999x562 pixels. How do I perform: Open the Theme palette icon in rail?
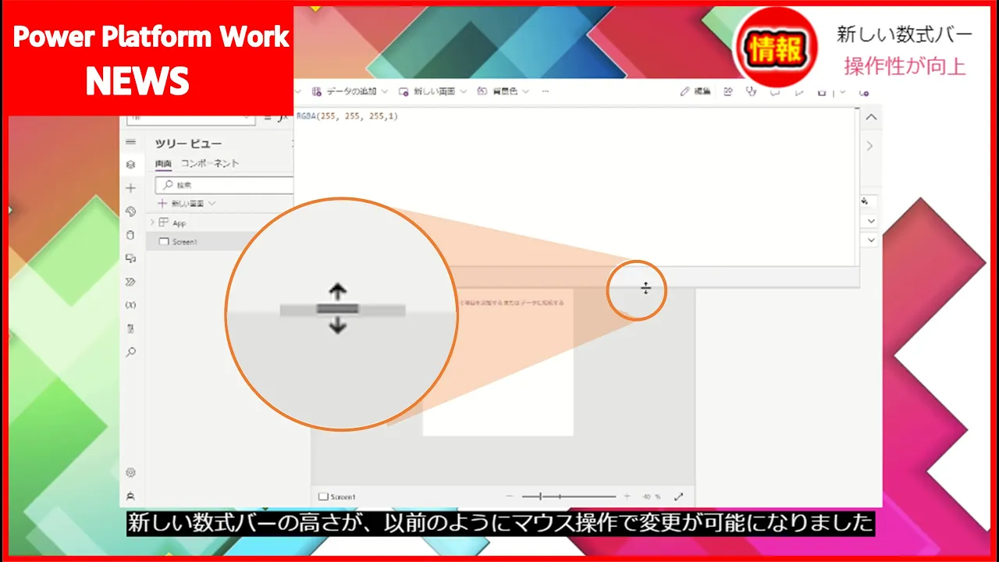coord(130,212)
